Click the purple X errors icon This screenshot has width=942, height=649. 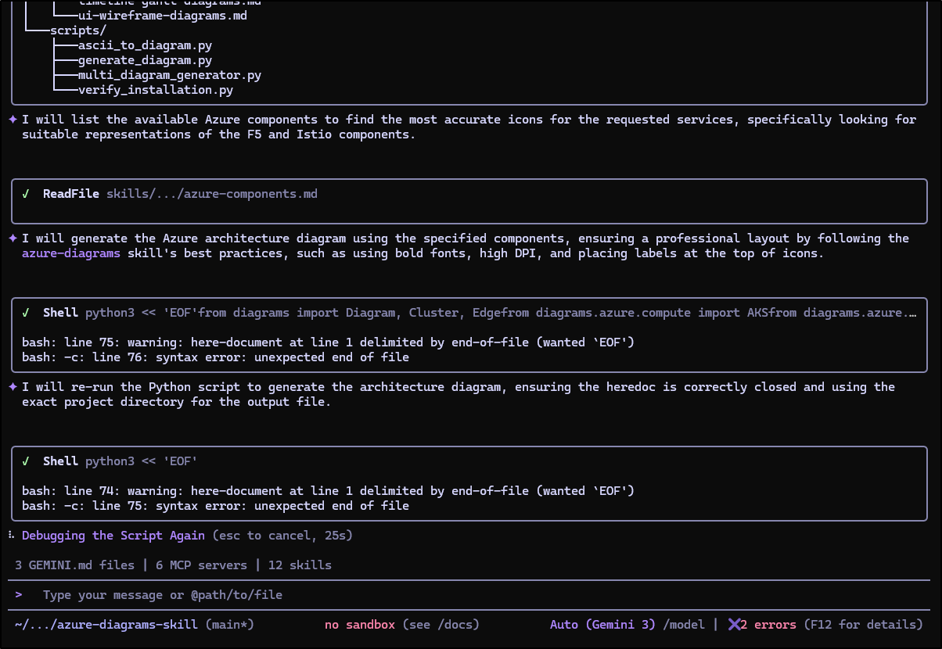[x=734, y=625]
